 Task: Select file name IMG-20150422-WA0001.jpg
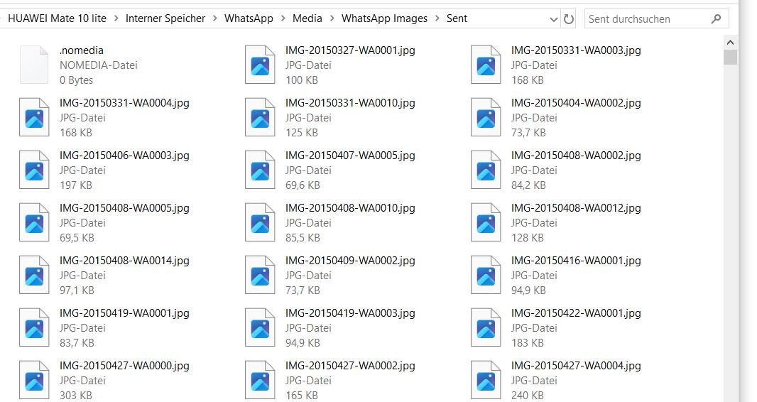click(575, 313)
